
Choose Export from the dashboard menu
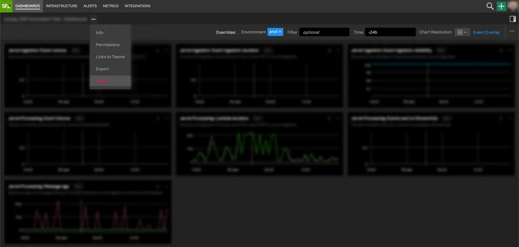[x=102, y=69]
